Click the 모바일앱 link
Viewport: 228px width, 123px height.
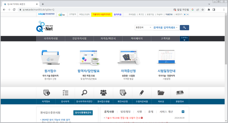point(132,14)
